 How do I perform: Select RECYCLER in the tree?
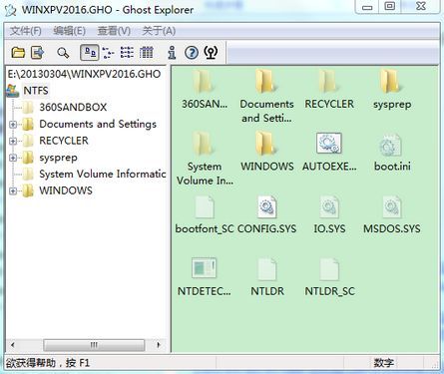(64, 141)
